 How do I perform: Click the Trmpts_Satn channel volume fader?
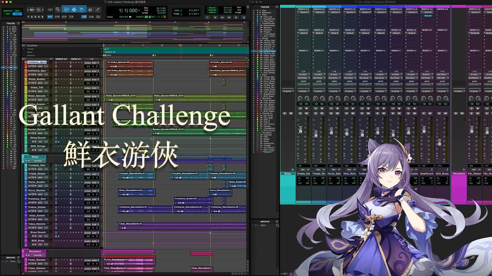pyautogui.click(x=300, y=130)
